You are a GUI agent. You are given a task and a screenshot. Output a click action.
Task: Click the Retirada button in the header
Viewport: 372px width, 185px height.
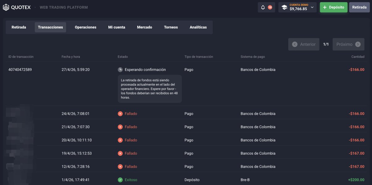coord(359,7)
